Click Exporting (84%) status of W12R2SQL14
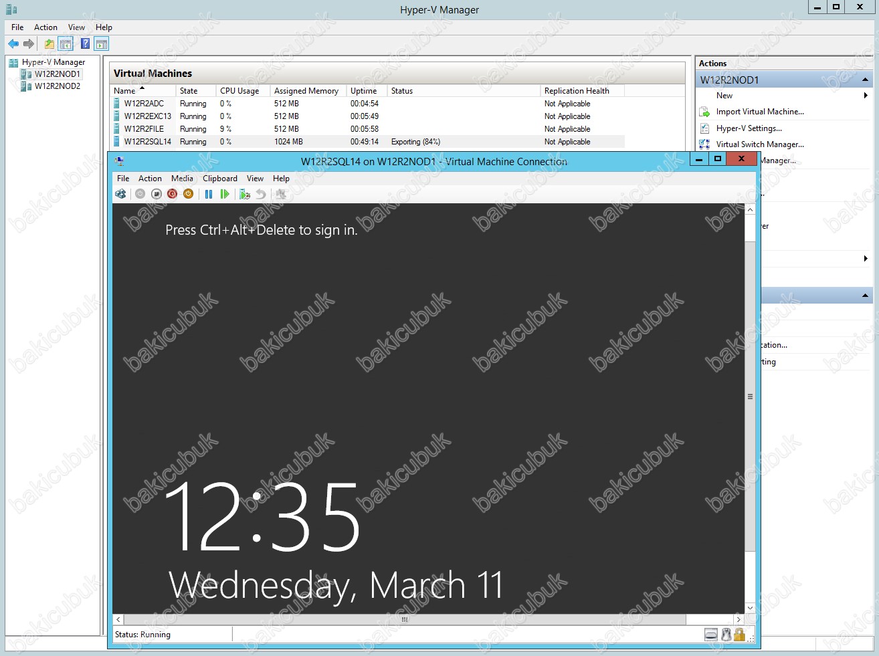 pyautogui.click(x=415, y=142)
